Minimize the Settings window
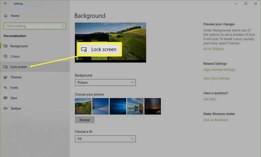Viewport: 261px width, 157px height. 236,4
